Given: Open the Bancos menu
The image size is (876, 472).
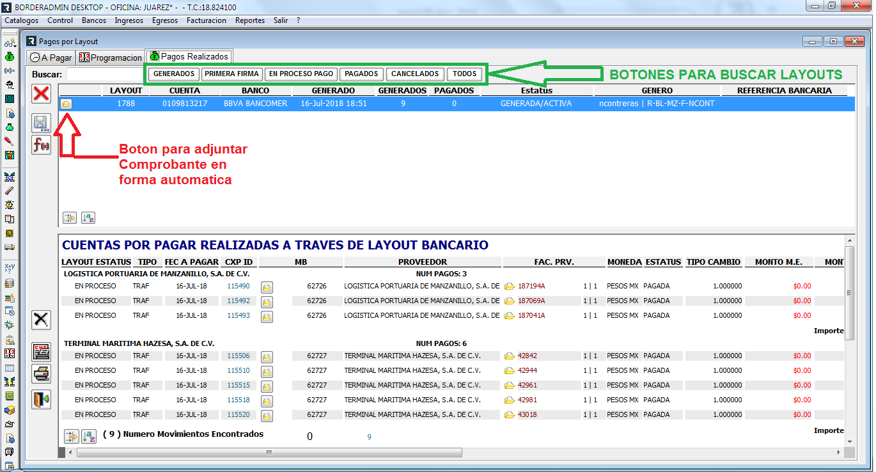Looking at the screenshot, I should 94,20.
